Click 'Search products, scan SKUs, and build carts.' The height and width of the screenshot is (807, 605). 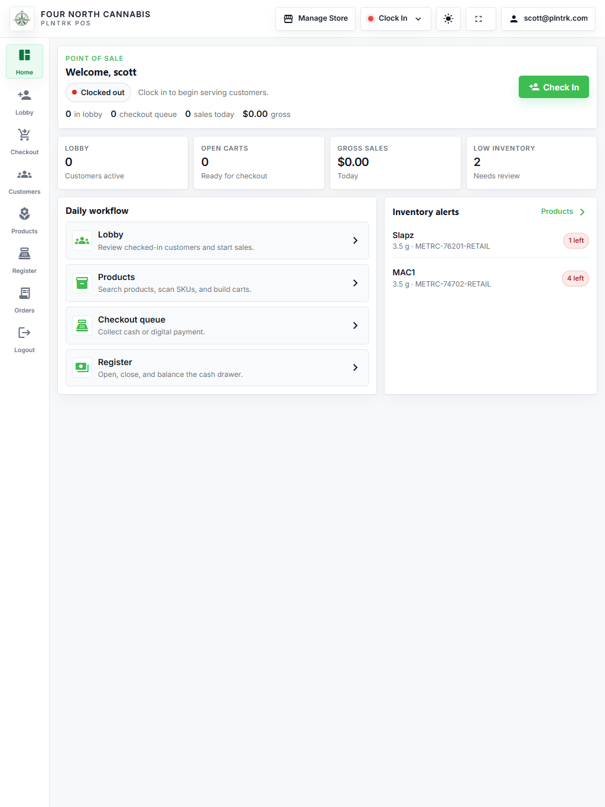pyautogui.click(x=175, y=289)
